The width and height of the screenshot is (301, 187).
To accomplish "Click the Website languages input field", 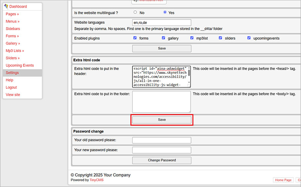I will [x=162, y=23].
